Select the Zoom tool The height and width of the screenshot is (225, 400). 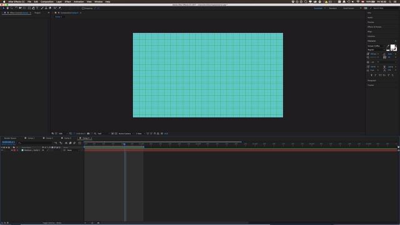click(12, 8)
